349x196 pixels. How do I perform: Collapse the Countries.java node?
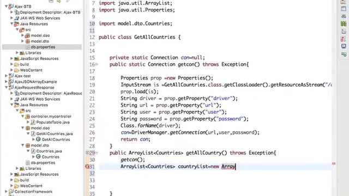(x=28, y=151)
